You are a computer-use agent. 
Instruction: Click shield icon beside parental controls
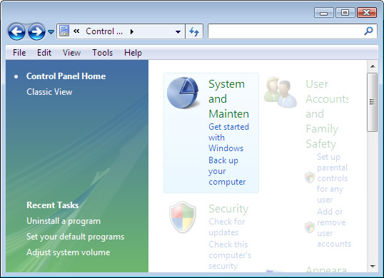point(310,177)
